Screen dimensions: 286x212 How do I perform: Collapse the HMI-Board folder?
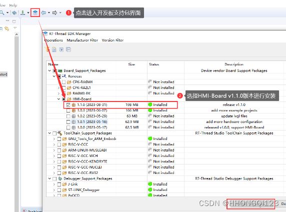[x=58, y=99]
